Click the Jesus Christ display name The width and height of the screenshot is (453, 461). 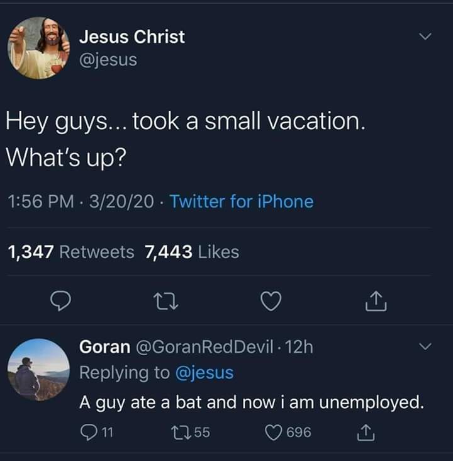[132, 37]
